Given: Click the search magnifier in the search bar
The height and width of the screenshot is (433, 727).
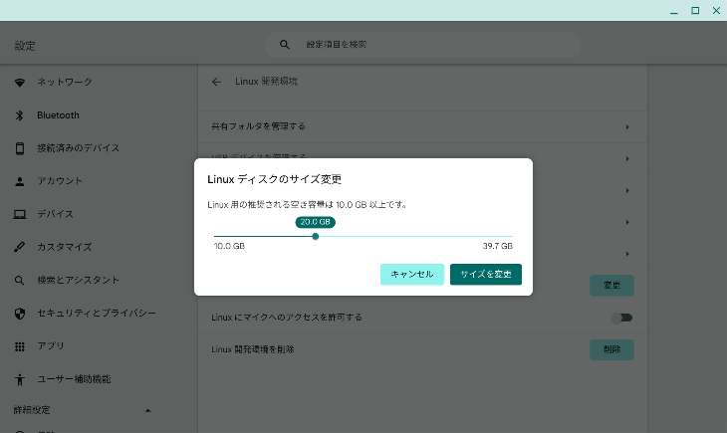Looking at the screenshot, I should tap(285, 45).
